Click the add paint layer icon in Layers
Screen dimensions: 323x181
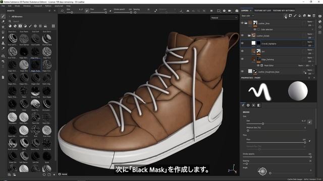click(295, 16)
